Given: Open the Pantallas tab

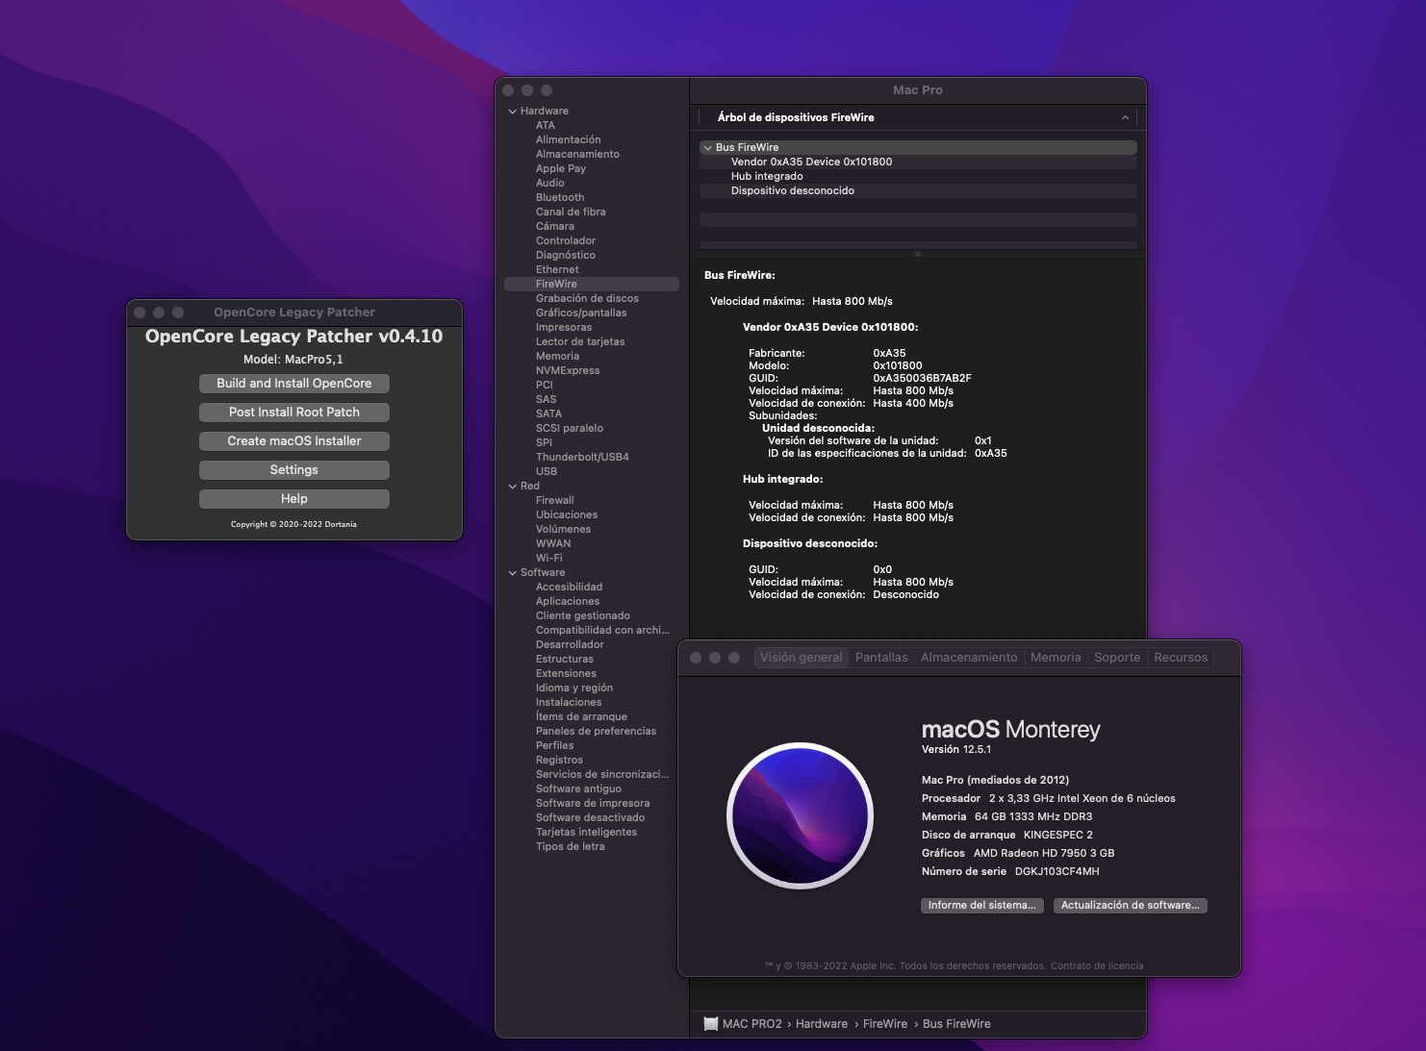Looking at the screenshot, I should coord(881,658).
